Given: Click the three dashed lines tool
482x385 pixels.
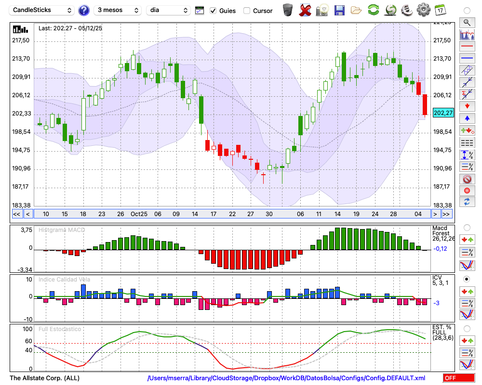Looking at the screenshot, I should click(467, 142).
